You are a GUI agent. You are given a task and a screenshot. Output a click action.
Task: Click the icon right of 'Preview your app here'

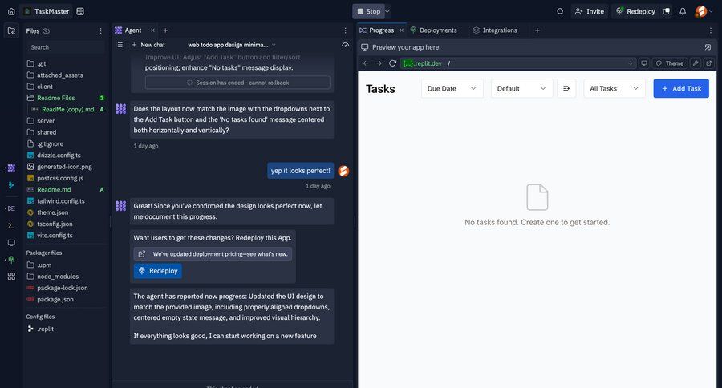pyautogui.click(x=708, y=47)
